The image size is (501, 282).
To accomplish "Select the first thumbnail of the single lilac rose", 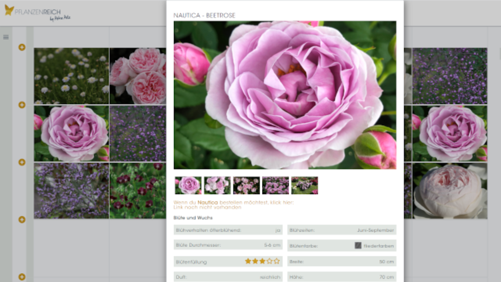I will (188, 185).
